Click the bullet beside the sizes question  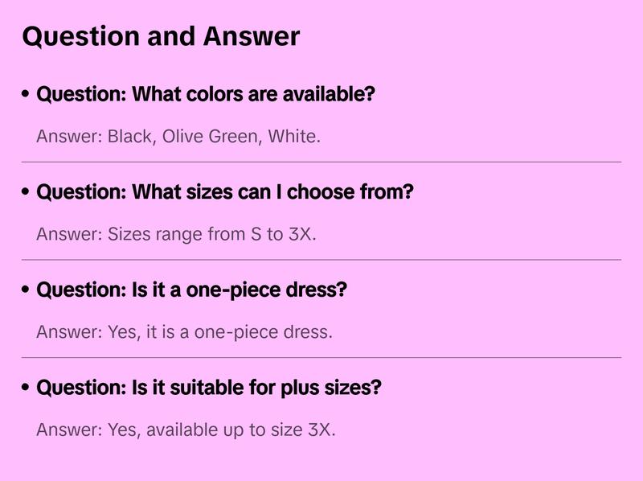[26, 193]
